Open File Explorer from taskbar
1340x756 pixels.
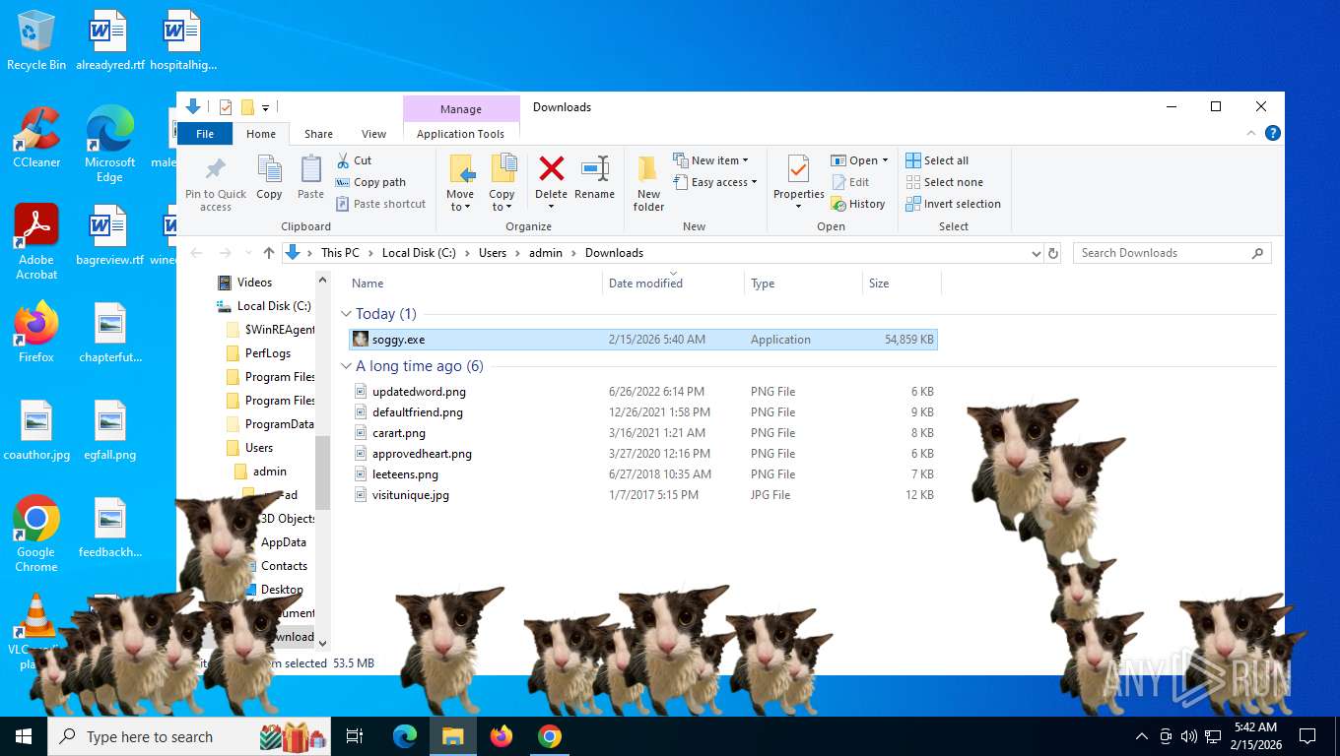(452, 736)
